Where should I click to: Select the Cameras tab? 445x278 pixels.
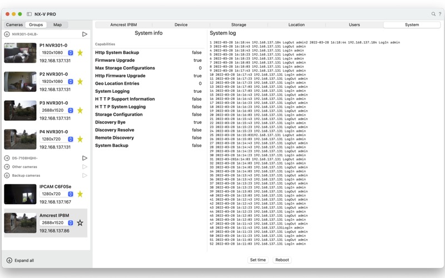(x=14, y=25)
